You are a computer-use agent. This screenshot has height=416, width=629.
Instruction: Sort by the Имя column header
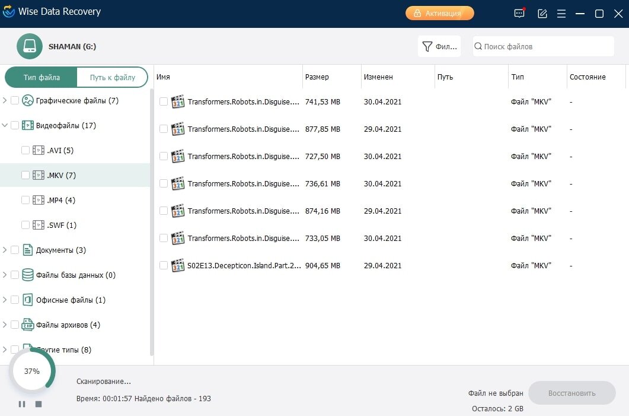(x=228, y=77)
